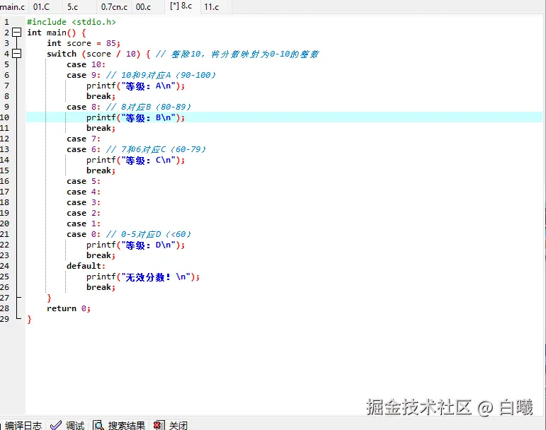Collapse the switch block fold marker
Viewport: 546px width, 430px height.
pos(16,54)
